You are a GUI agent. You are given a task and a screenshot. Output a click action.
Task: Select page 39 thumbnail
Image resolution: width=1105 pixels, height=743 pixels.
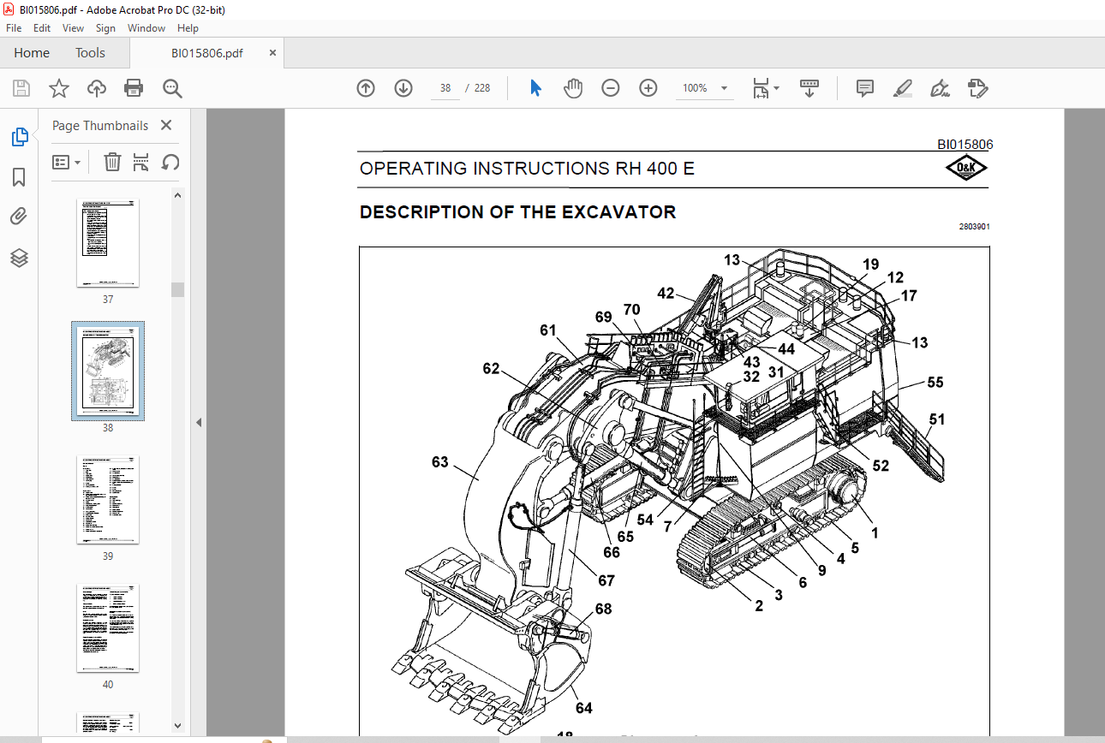108,500
